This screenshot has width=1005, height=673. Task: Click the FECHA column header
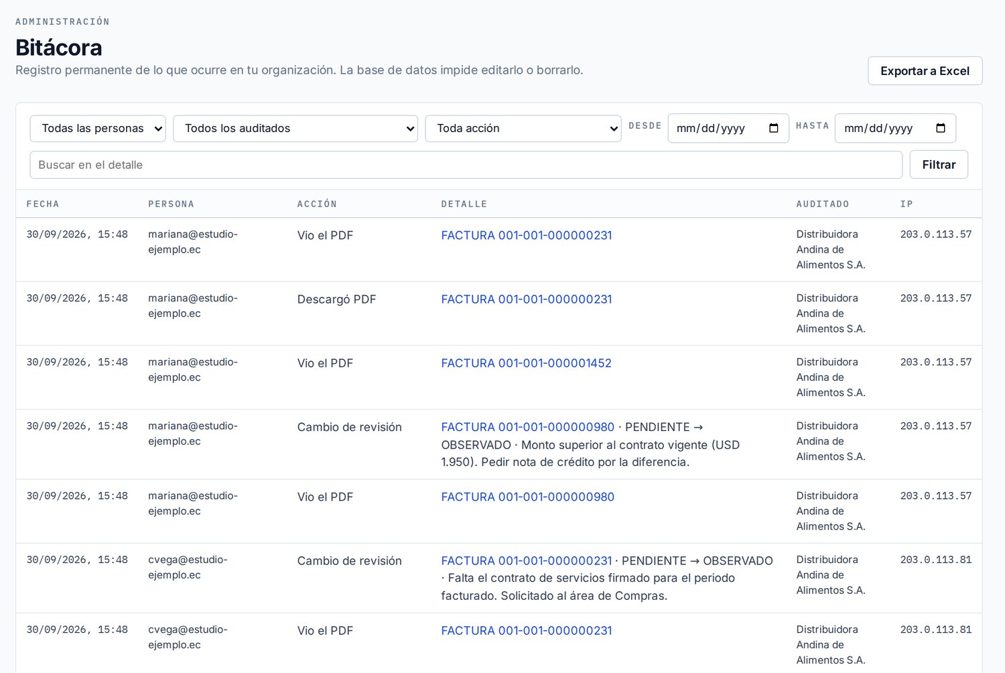(x=43, y=204)
